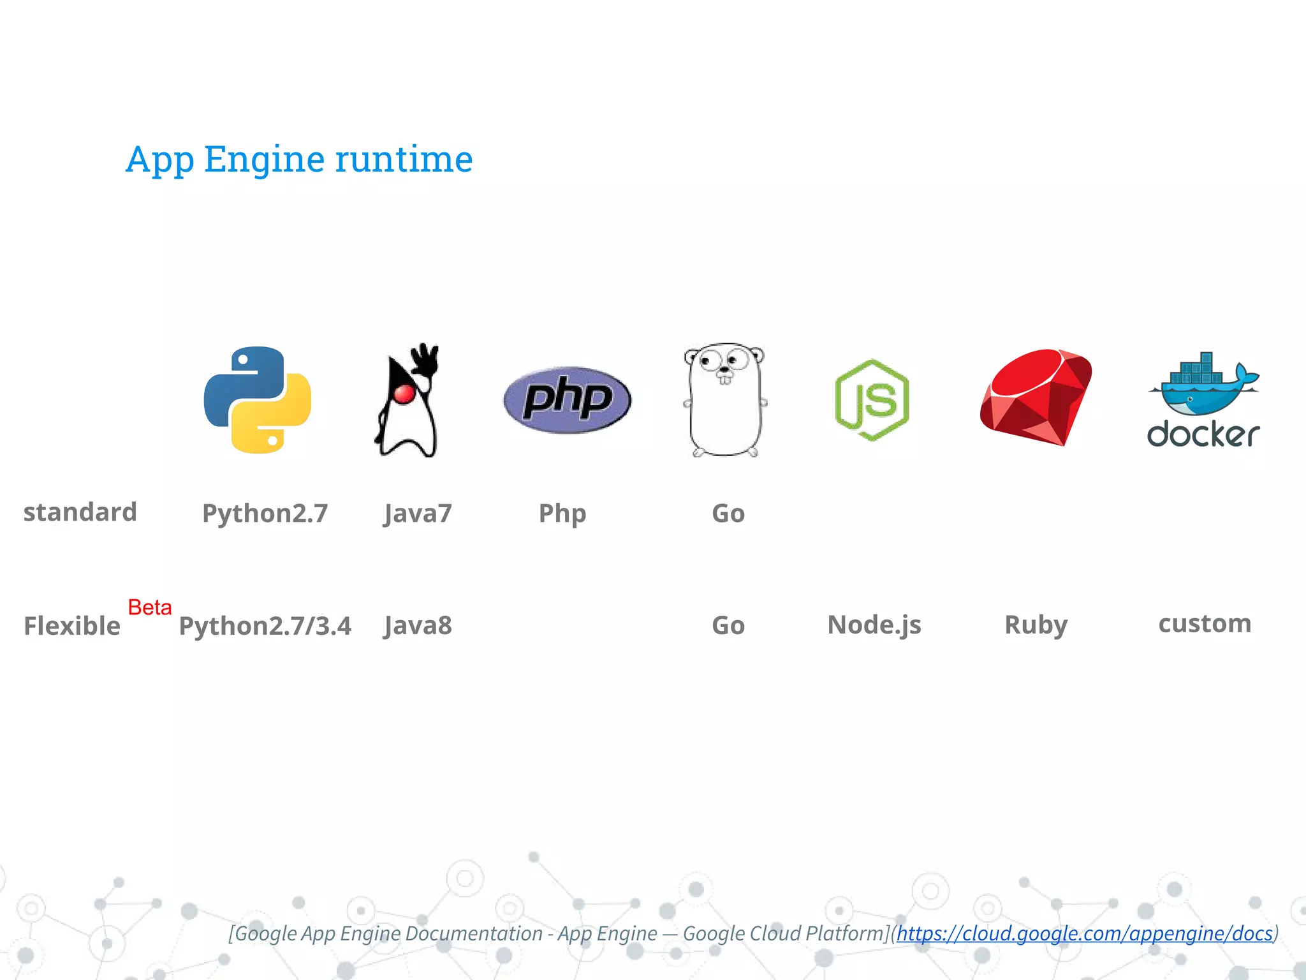1306x980 pixels.
Task: Click the 'Python2.7' standard runtime text
Action: 265,514
